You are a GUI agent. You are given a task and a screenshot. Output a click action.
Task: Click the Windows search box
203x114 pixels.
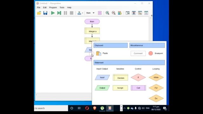51,108
